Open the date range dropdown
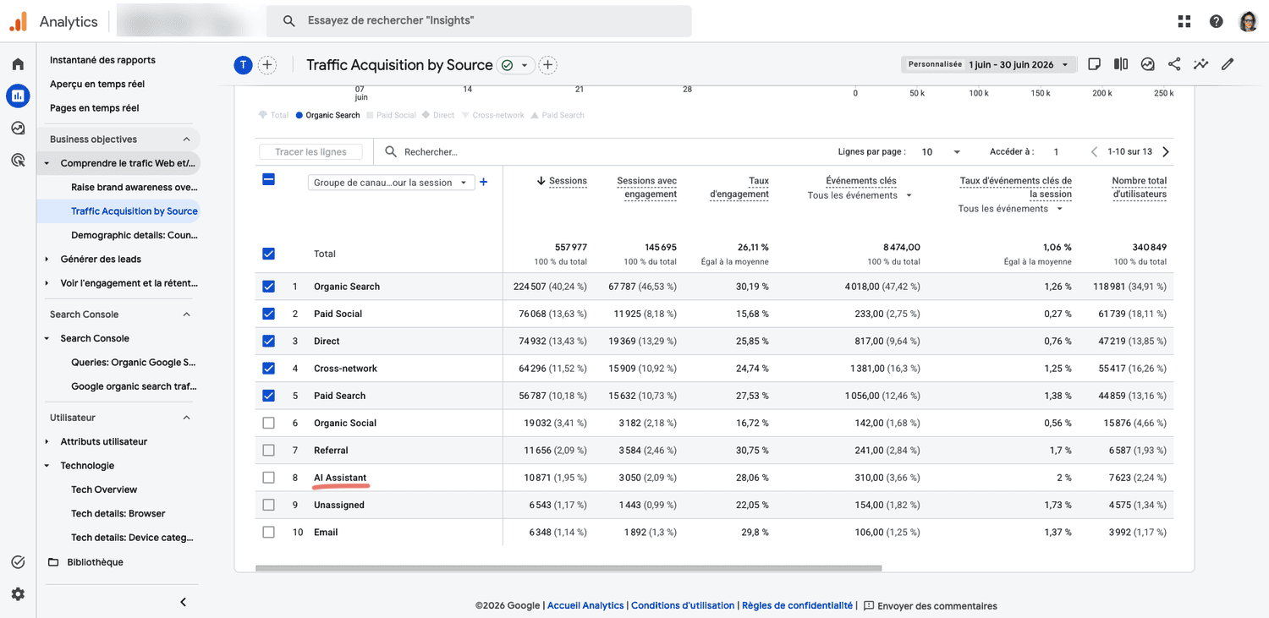The width and height of the screenshot is (1269, 618). click(990, 64)
